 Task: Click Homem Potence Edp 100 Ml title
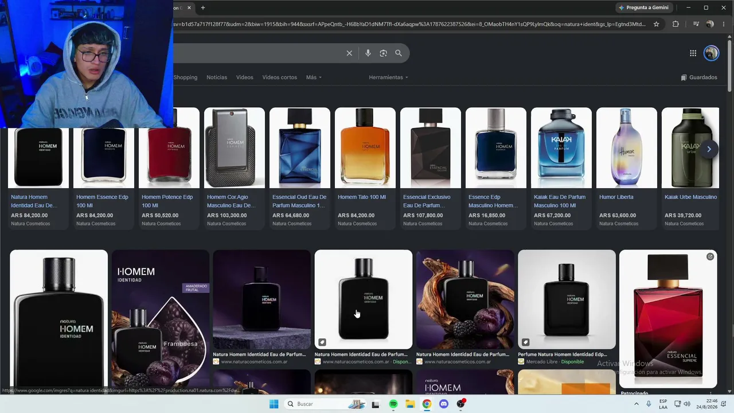point(167,201)
